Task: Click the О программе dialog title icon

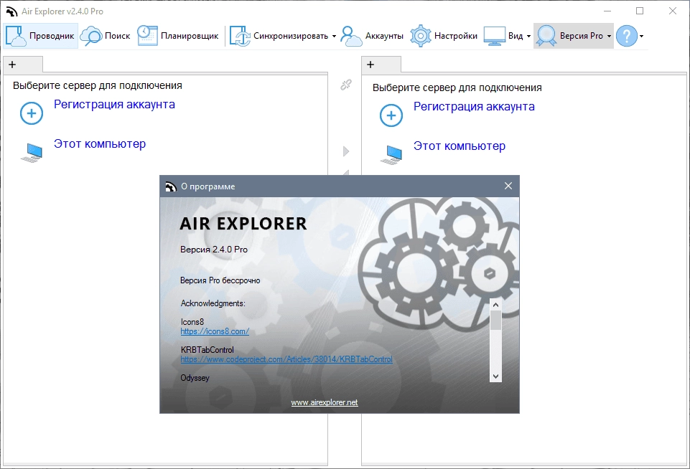Action: [x=171, y=186]
